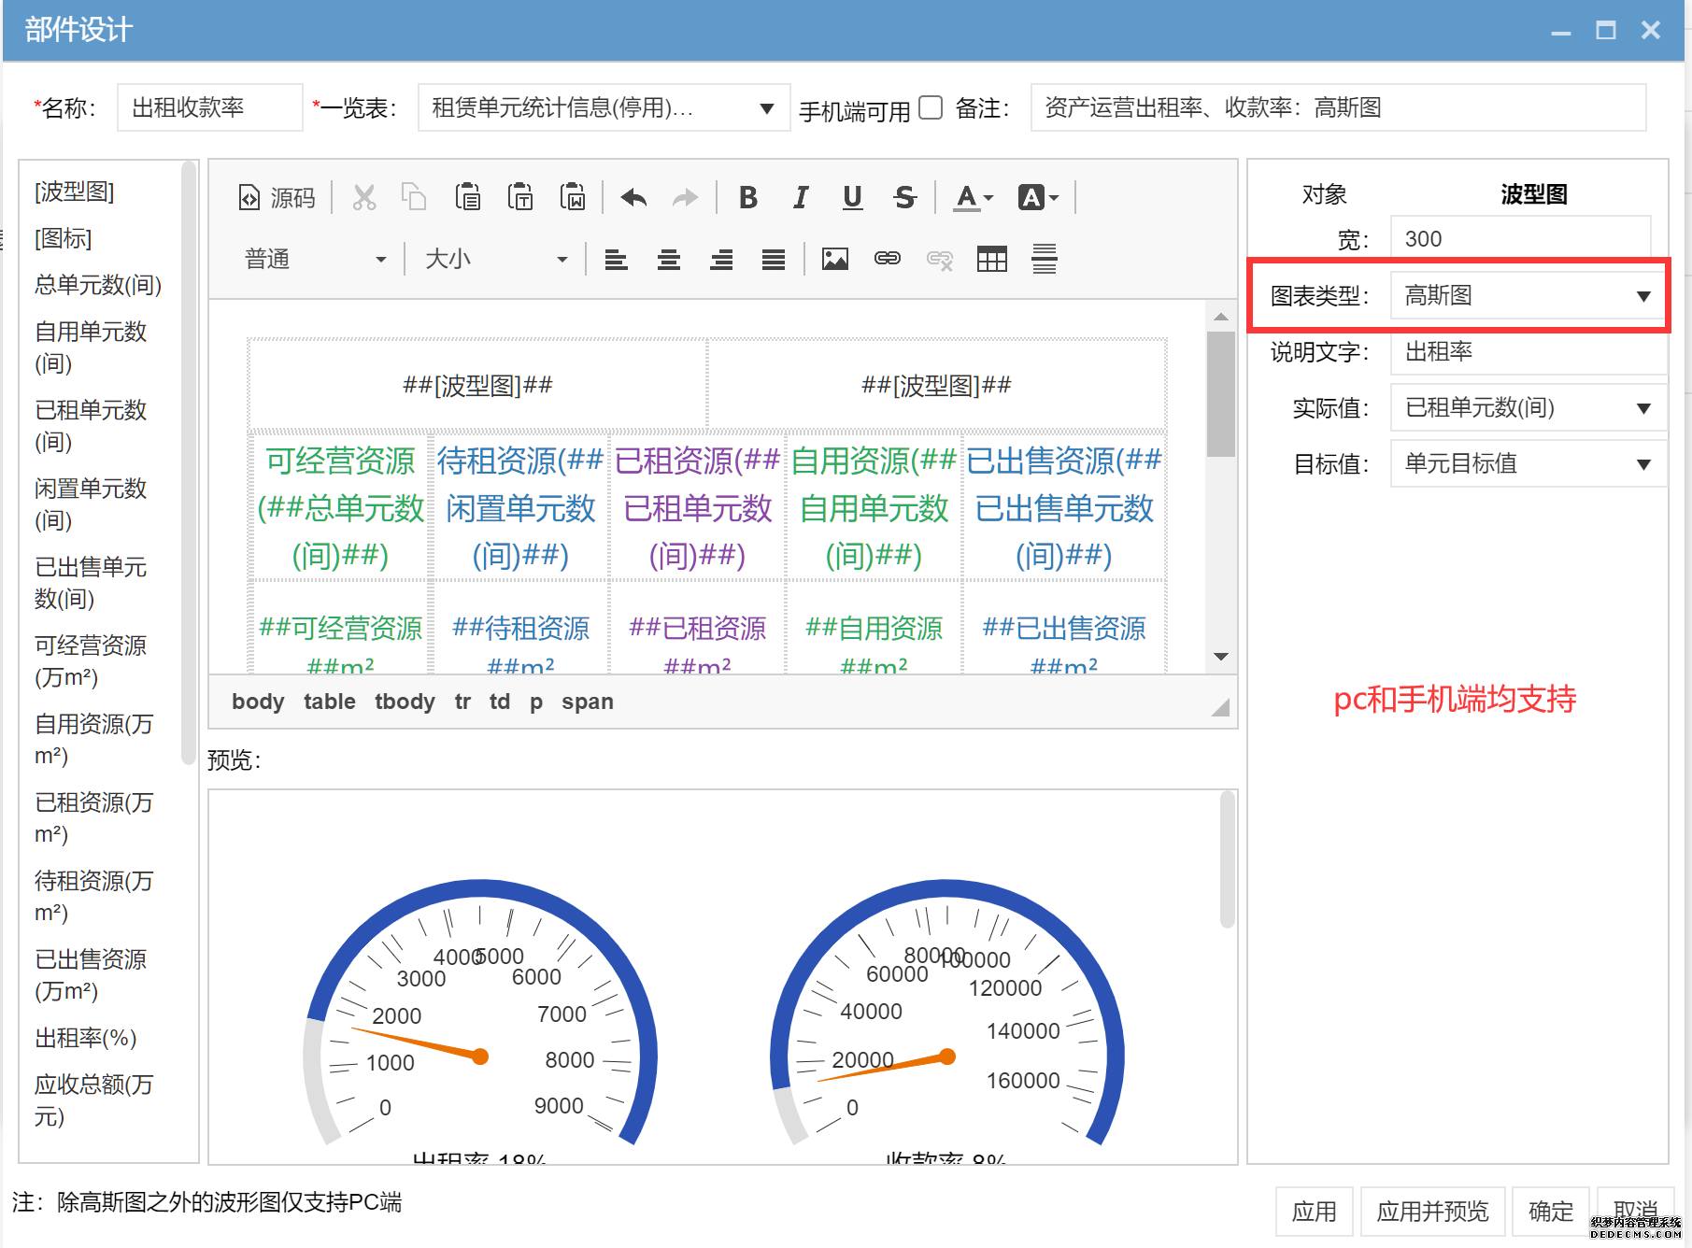
Task: Click the Redo arrow icon
Action: click(686, 198)
